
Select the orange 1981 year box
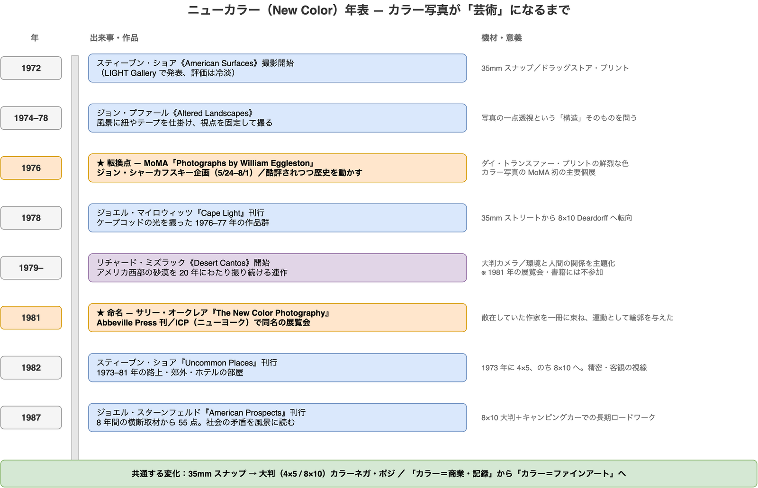pyautogui.click(x=31, y=318)
